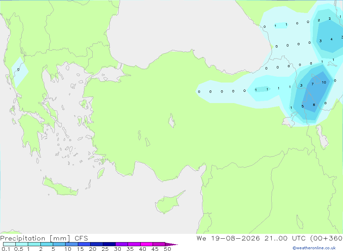This screenshot has width=343, height=251.
Task: Click the '0.5' legend scale label
Action: [19, 249]
